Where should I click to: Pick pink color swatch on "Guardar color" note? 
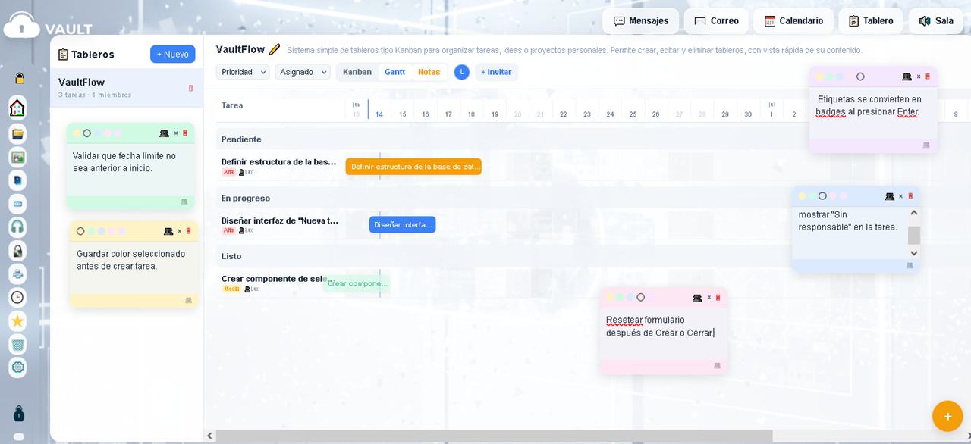click(112, 231)
